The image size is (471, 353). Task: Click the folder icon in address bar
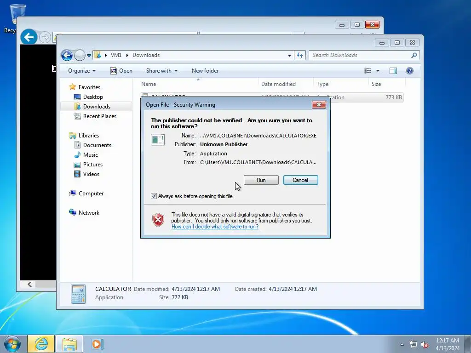point(98,55)
